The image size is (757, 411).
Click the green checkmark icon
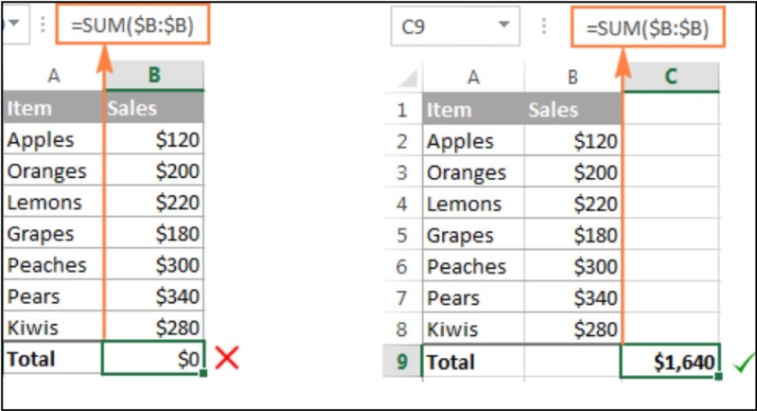741,363
